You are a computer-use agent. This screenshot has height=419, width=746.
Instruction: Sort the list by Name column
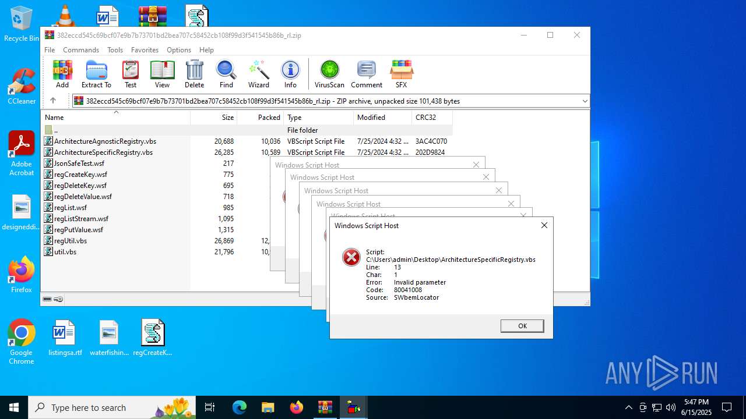click(x=115, y=117)
